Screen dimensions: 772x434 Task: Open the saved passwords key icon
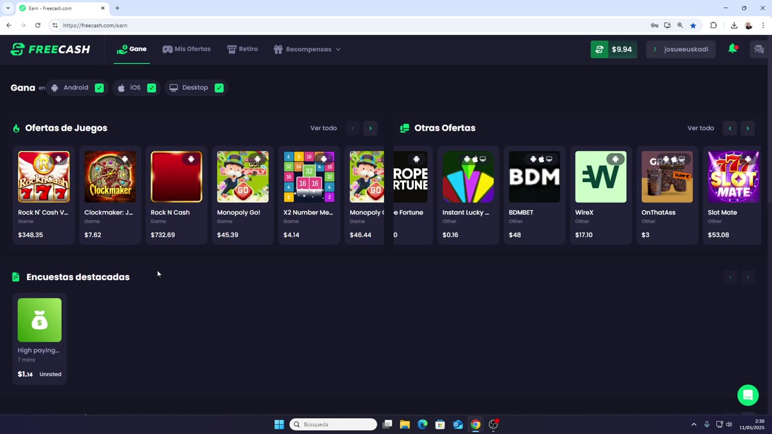tap(654, 25)
